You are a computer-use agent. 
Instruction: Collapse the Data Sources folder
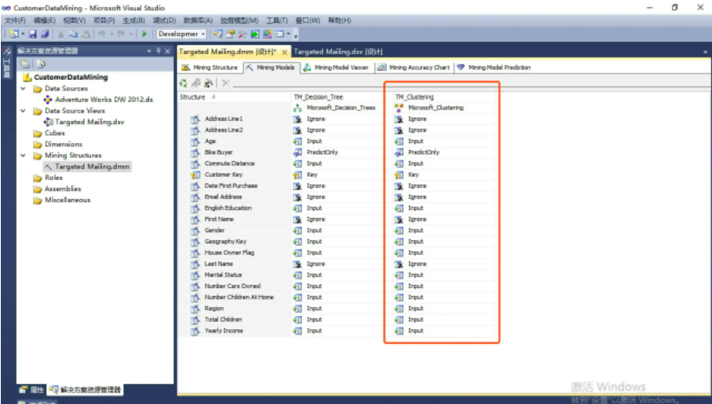point(23,89)
